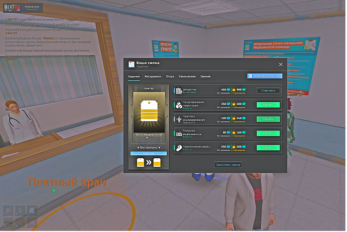This screenshot has height=232, width=347.
Task: Start the Пополнение морга task
Action: point(269,148)
